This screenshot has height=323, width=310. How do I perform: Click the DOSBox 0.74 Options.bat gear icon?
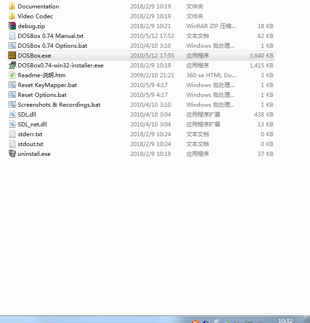click(12, 45)
